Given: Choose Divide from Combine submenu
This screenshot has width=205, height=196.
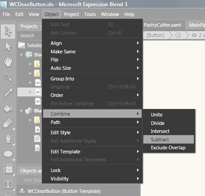Looking at the screenshot, I should coord(169,123).
